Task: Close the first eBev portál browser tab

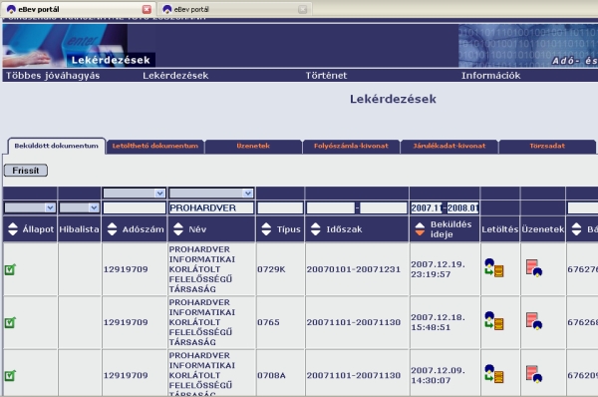Action: point(147,9)
